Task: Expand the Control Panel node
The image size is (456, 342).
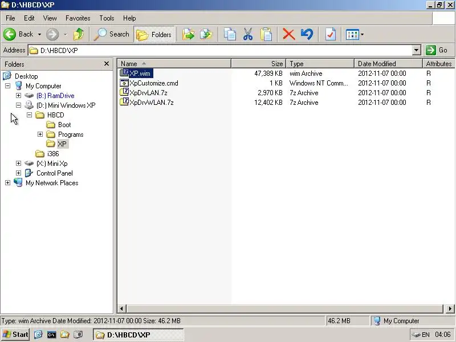Action: click(x=18, y=173)
